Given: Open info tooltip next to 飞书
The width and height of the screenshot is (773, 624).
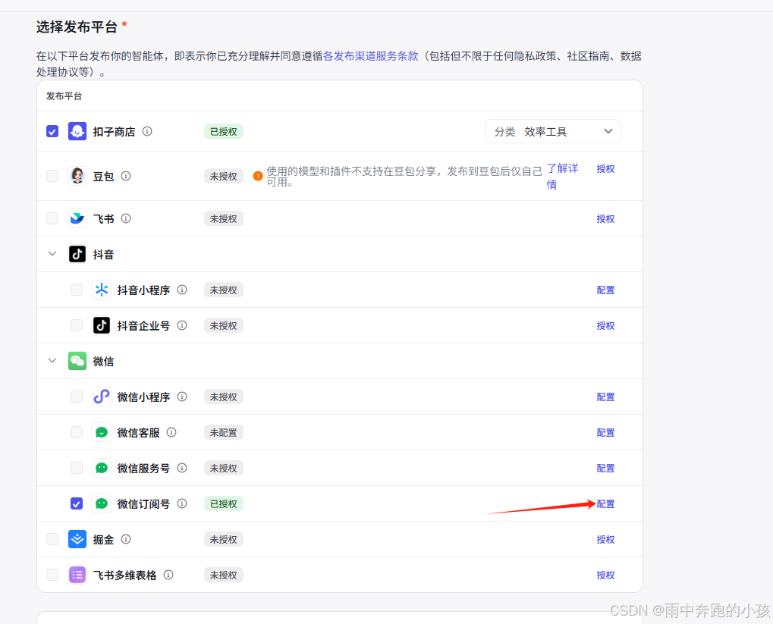Looking at the screenshot, I should [x=126, y=218].
